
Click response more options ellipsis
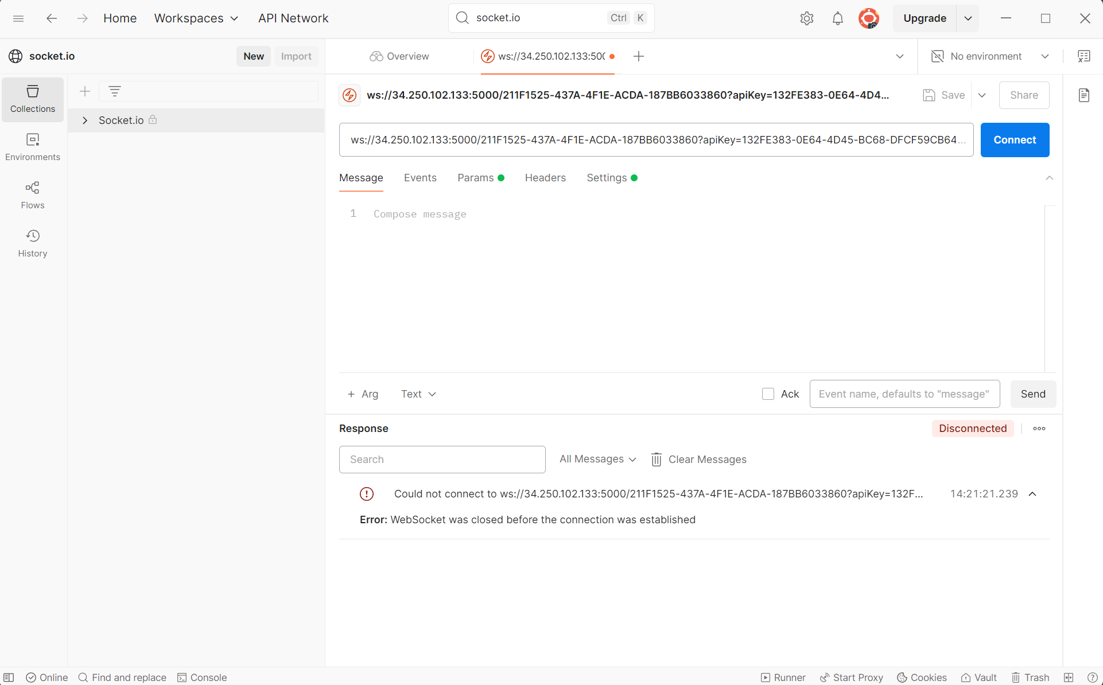click(x=1039, y=429)
